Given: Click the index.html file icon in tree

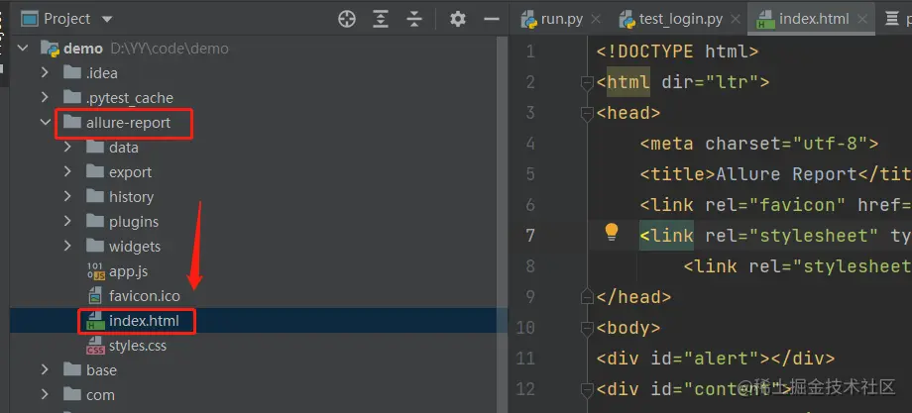Looking at the screenshot, I should pos(96,321).
